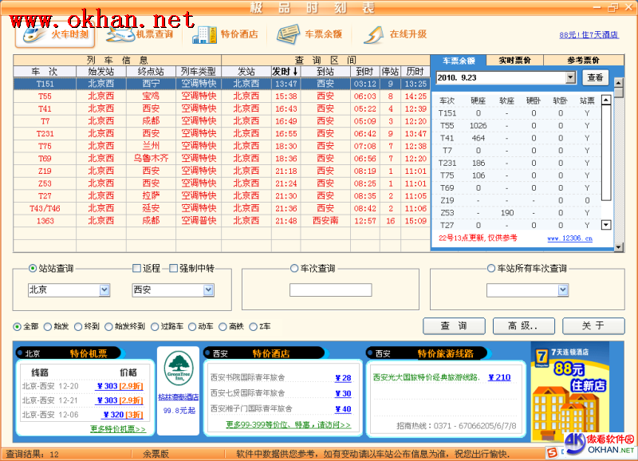Viewport: 638px width, 461px height.
Task: Click the ticket list scroll-up arrow
Action: [x=606, y=100]
